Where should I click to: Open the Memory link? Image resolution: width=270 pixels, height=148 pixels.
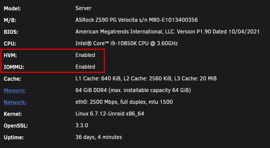point(15,91)
